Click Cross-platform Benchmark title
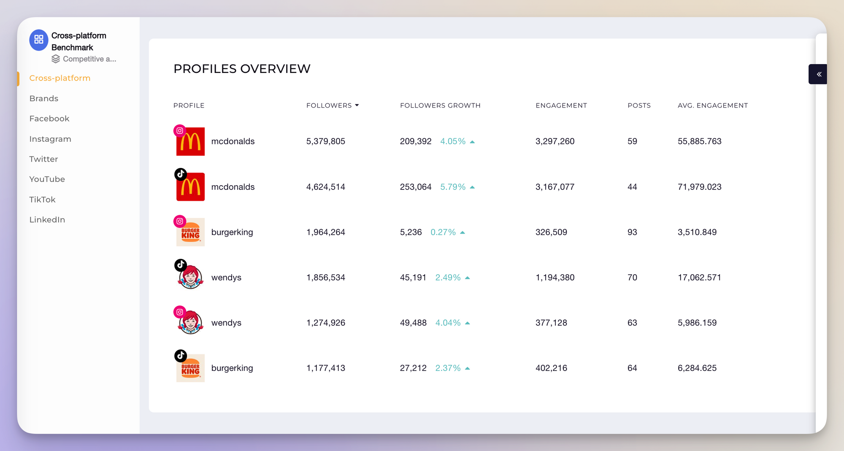The image size is (844, 451). tap(79, 41)
